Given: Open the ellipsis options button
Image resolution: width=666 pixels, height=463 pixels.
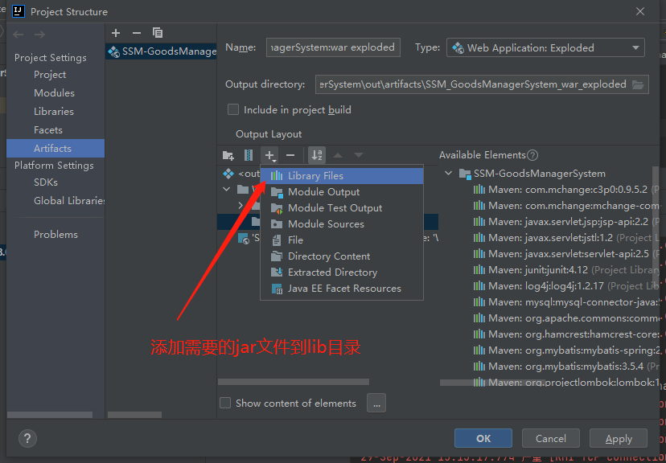Looking at the screenshot, I should point(376,404).
